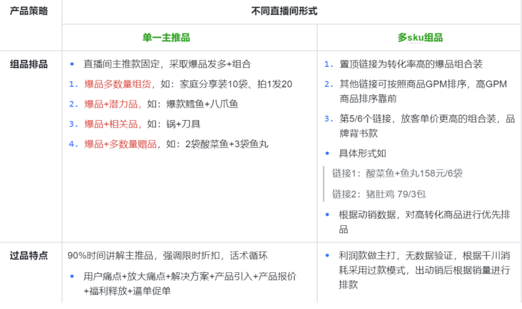The image size is (522, 309).
Task: Click the line starting 第5/6个链接
Action: [x=427, y=119]
